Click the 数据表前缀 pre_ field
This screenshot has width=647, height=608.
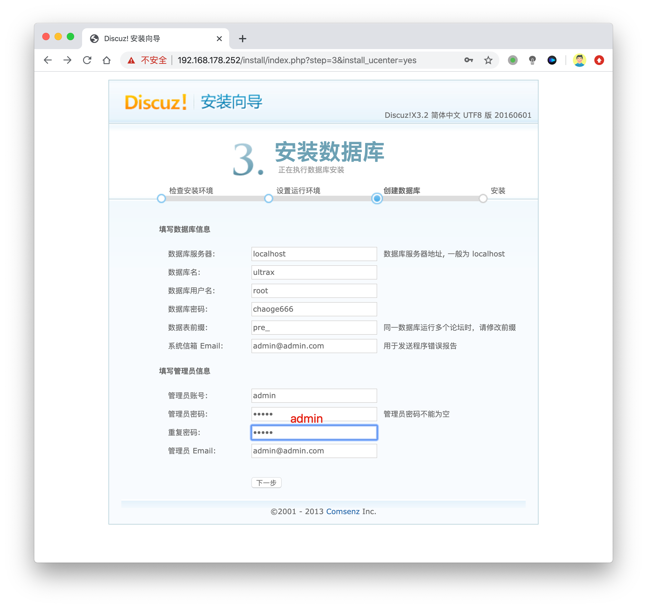[x=314, y=327]
